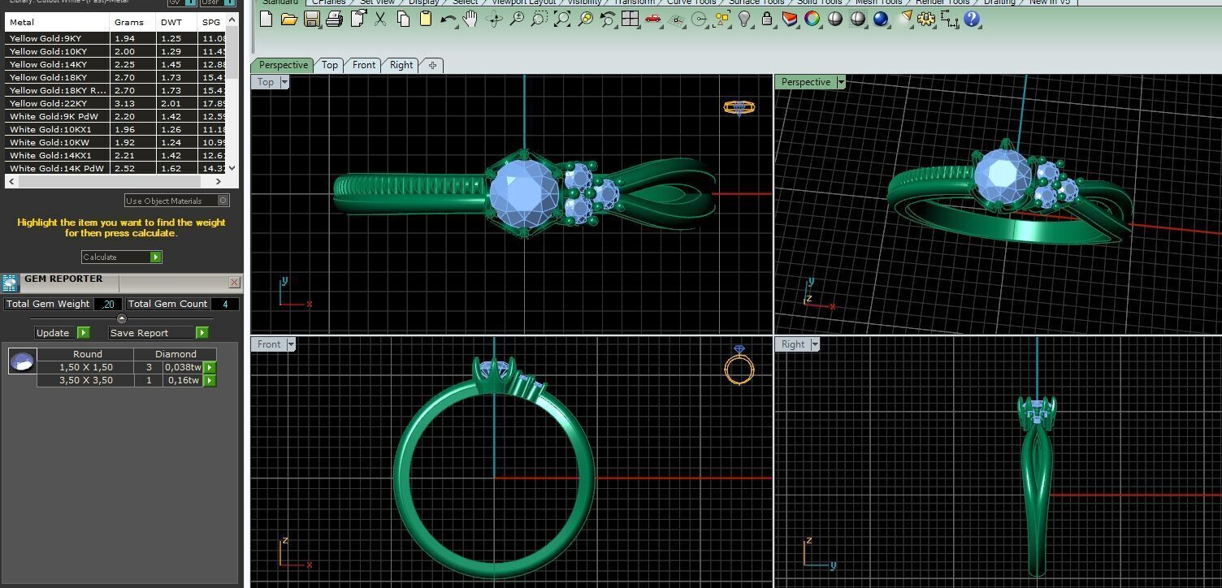
Task: Switch to the Perspective viewport tab
Action: coord(283,65)
